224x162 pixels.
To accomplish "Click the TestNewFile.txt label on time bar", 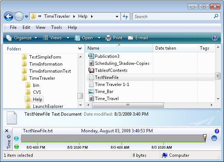I will (38, 131).
